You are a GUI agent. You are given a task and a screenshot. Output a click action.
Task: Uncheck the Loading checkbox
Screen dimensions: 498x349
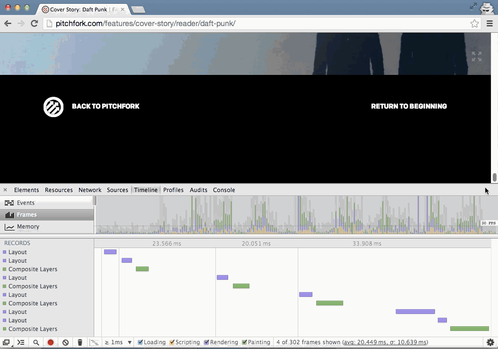(x=141, y=342)
